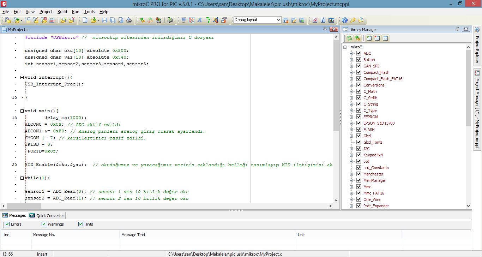
Task: Pin the Library Manager panel
Action: [457, 29]
